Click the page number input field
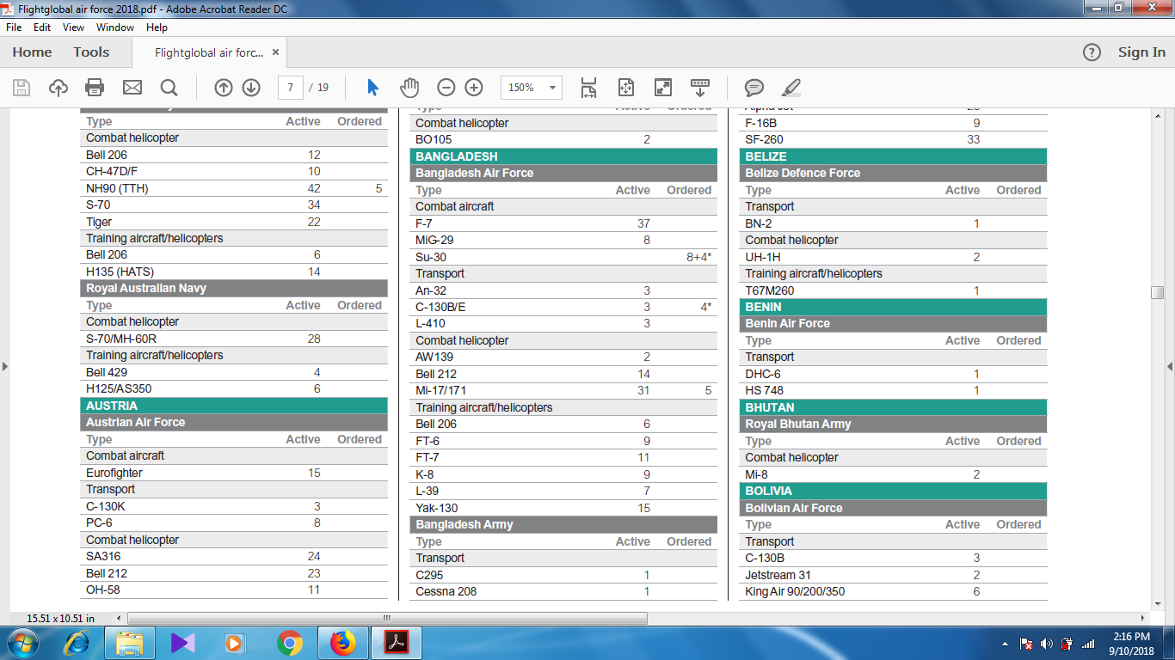The height and width of the screenshot is (660, 1175). point(291,88)
